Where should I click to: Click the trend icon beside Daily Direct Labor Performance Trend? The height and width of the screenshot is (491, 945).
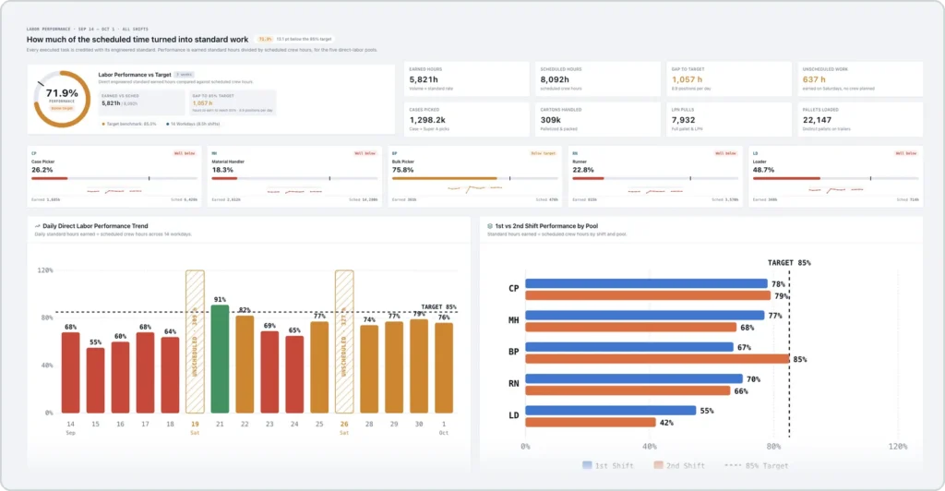pyautogui.click(x=37, y=226)
